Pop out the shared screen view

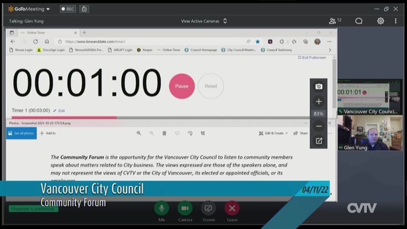point(319,141)
